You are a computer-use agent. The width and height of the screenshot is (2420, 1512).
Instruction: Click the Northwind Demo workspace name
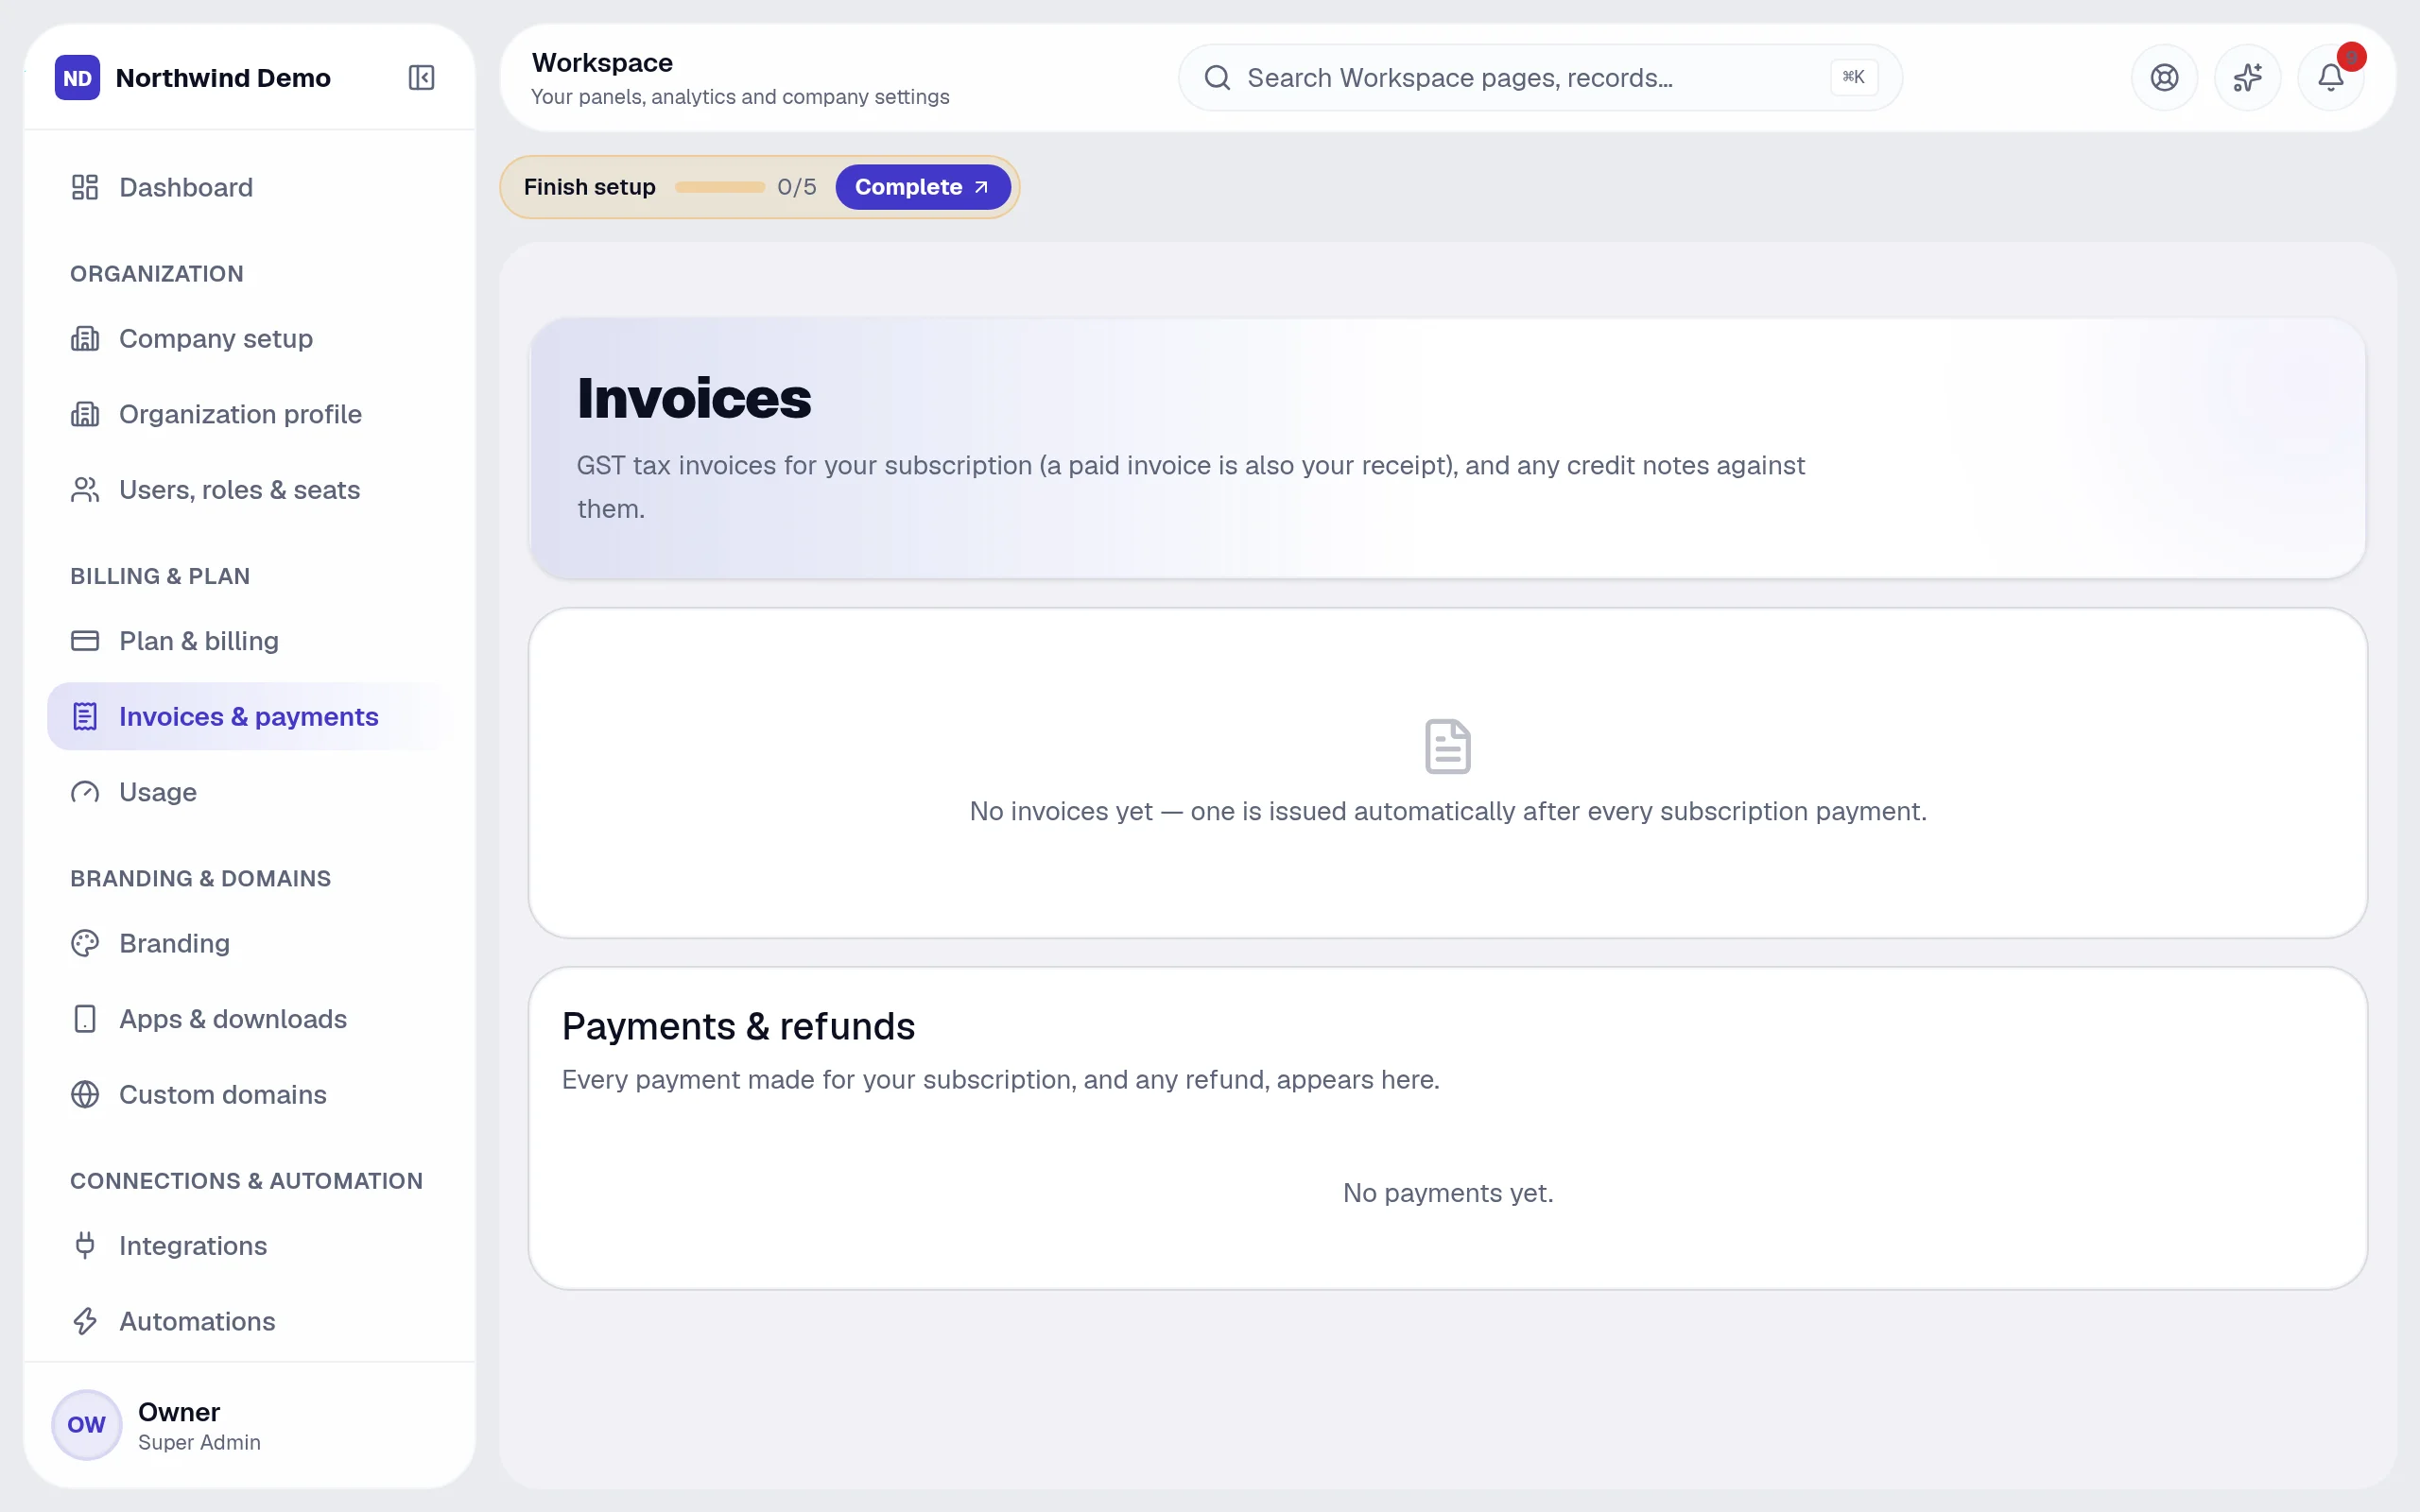click(223, 78)
